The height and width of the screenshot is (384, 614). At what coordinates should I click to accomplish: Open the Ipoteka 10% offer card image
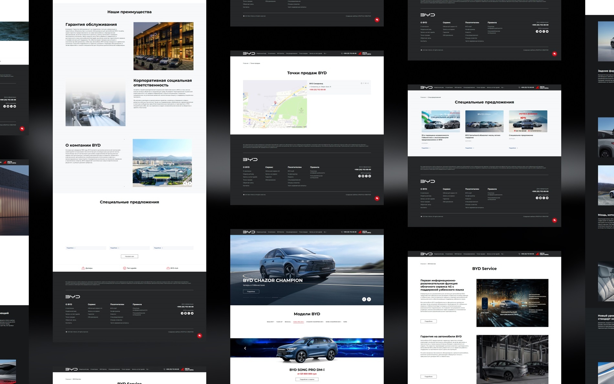point(528,121)
